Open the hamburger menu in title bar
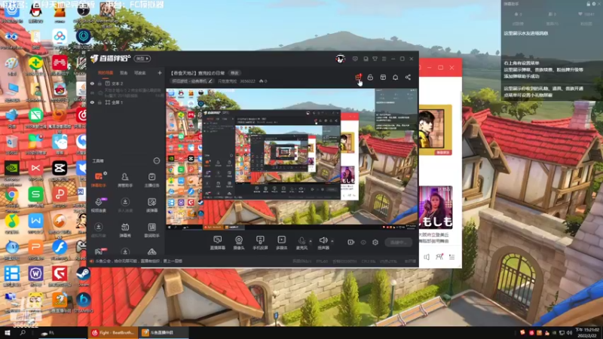The width and height of the screenshot is (603, 339). pyautogui.click(x=384, y=59)
